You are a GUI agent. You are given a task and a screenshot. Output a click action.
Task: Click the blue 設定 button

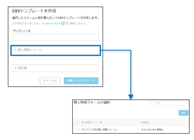click(x=184, y=113)
